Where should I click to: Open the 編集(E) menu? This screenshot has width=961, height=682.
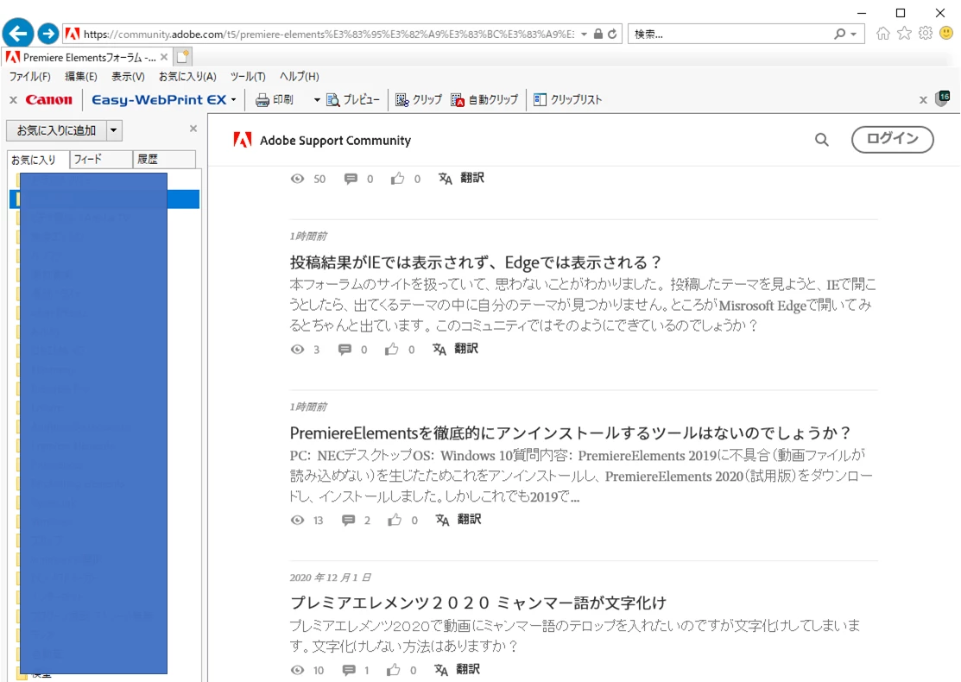tap(81, 77)
